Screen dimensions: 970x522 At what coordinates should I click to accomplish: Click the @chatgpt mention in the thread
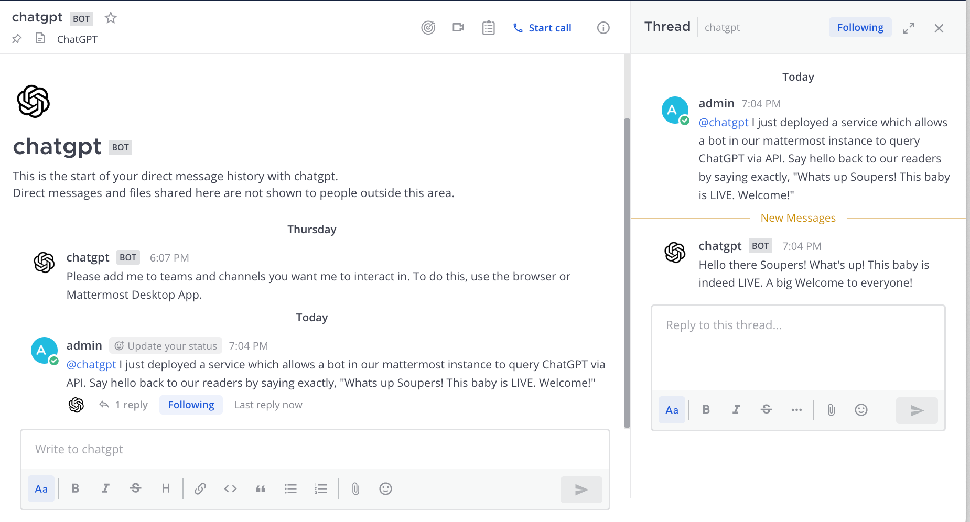[x=724, y=122]
